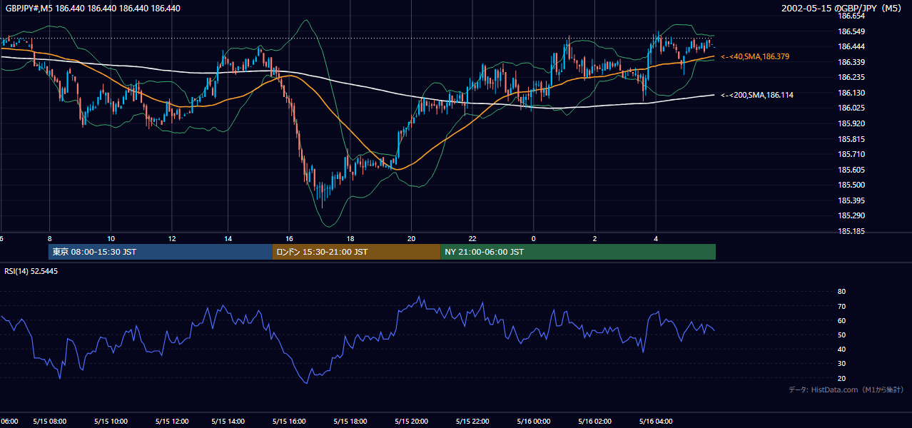Click RSI scale level 50
This screenshot has width=912, height=428.
[841, 335]
